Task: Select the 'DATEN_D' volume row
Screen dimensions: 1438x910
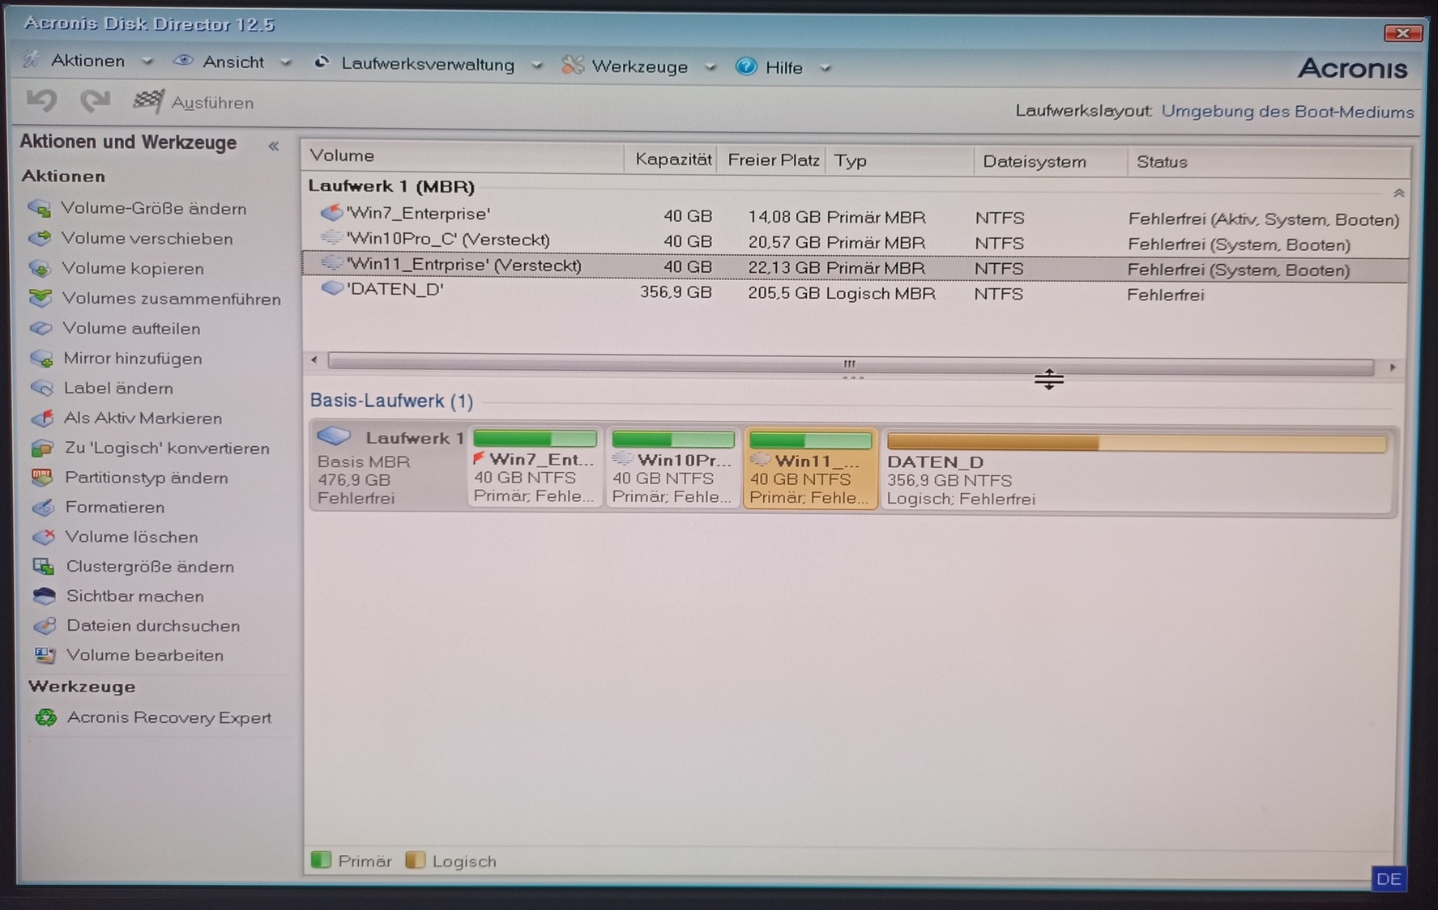Action: pyautogui.click(x=855, y=292)
